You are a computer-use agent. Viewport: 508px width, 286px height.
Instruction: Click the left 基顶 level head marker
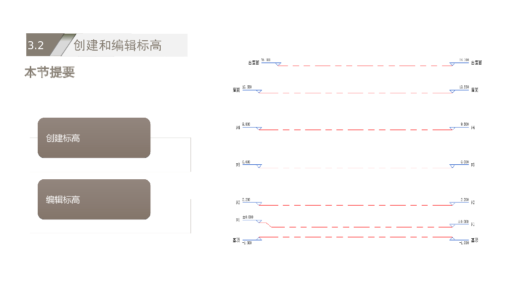pyautogui.click(x=259, y=239)
